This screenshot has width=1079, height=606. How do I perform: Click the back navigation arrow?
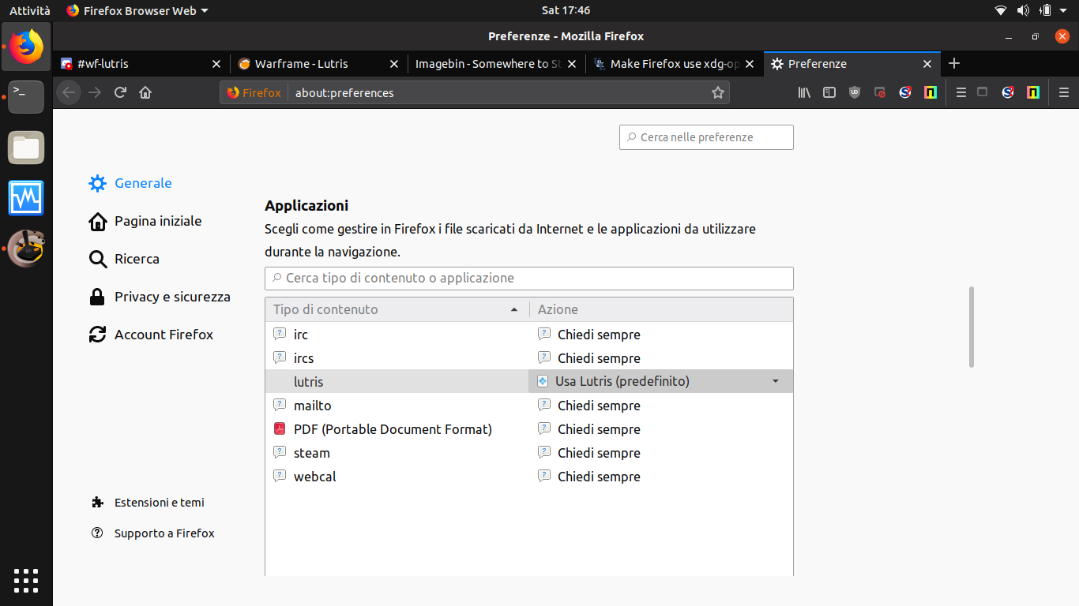tap(69, 92)
